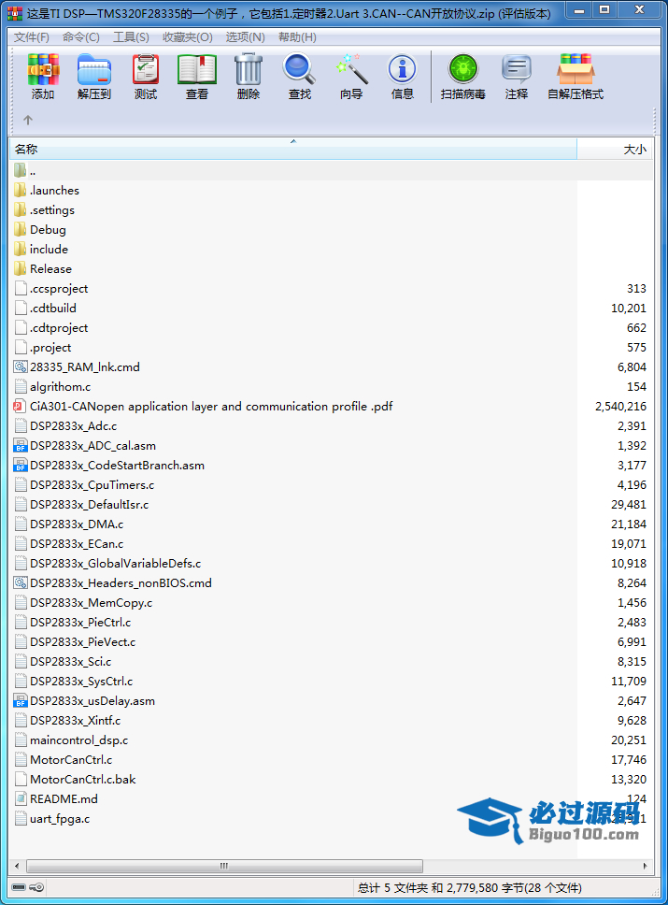
Task: Click the horizontal scrollbar right arrow
Action: (645, 866)
